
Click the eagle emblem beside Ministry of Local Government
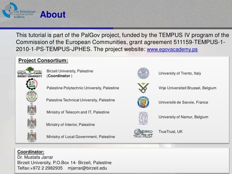coord(32,136)
